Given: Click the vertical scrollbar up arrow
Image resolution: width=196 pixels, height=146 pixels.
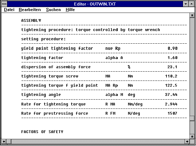Looking at the screenshot, I should [192, 15].
